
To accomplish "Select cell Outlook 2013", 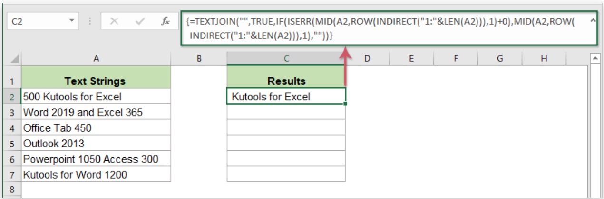I will pos(96,143).
